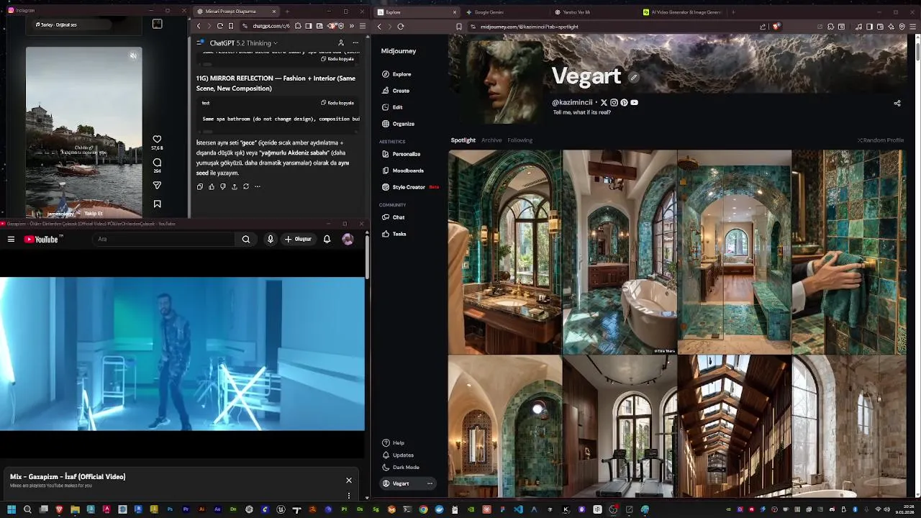Switch to AI Video Generator browser tab
The width and height of the screenshot is (921, 518).
click(681, 12)
